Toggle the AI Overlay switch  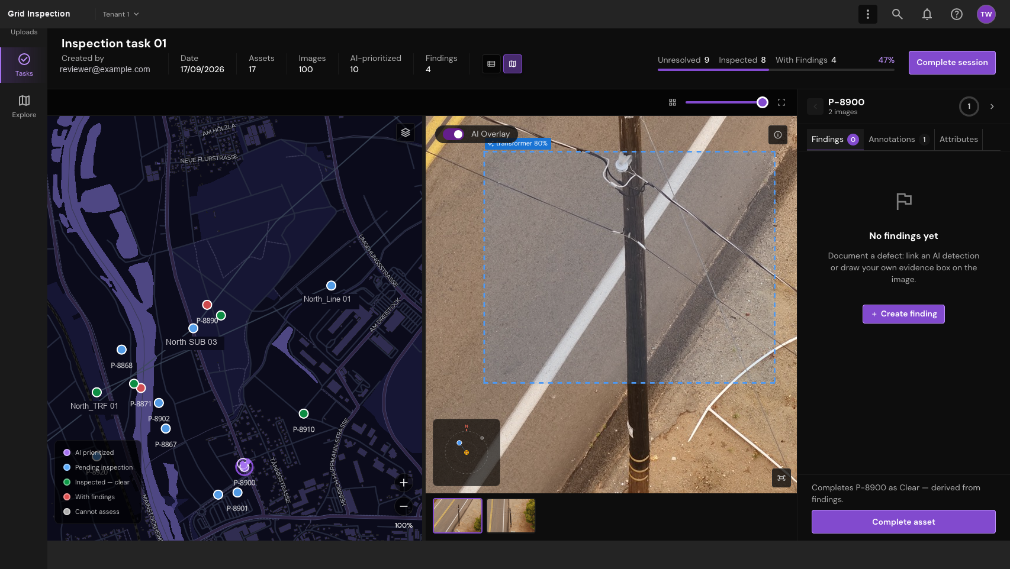[453, 134]
